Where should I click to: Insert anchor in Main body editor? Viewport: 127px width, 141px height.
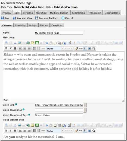[x=15, y=43]
